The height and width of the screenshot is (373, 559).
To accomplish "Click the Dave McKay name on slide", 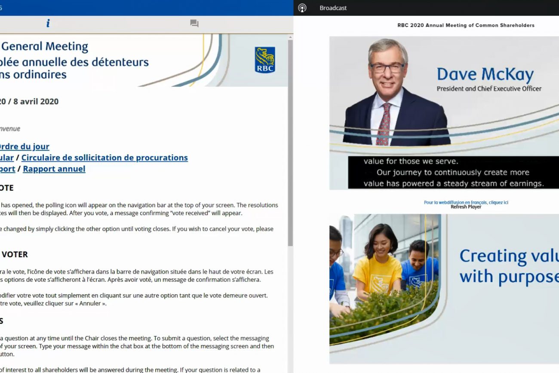I will (x=485, y=74).
